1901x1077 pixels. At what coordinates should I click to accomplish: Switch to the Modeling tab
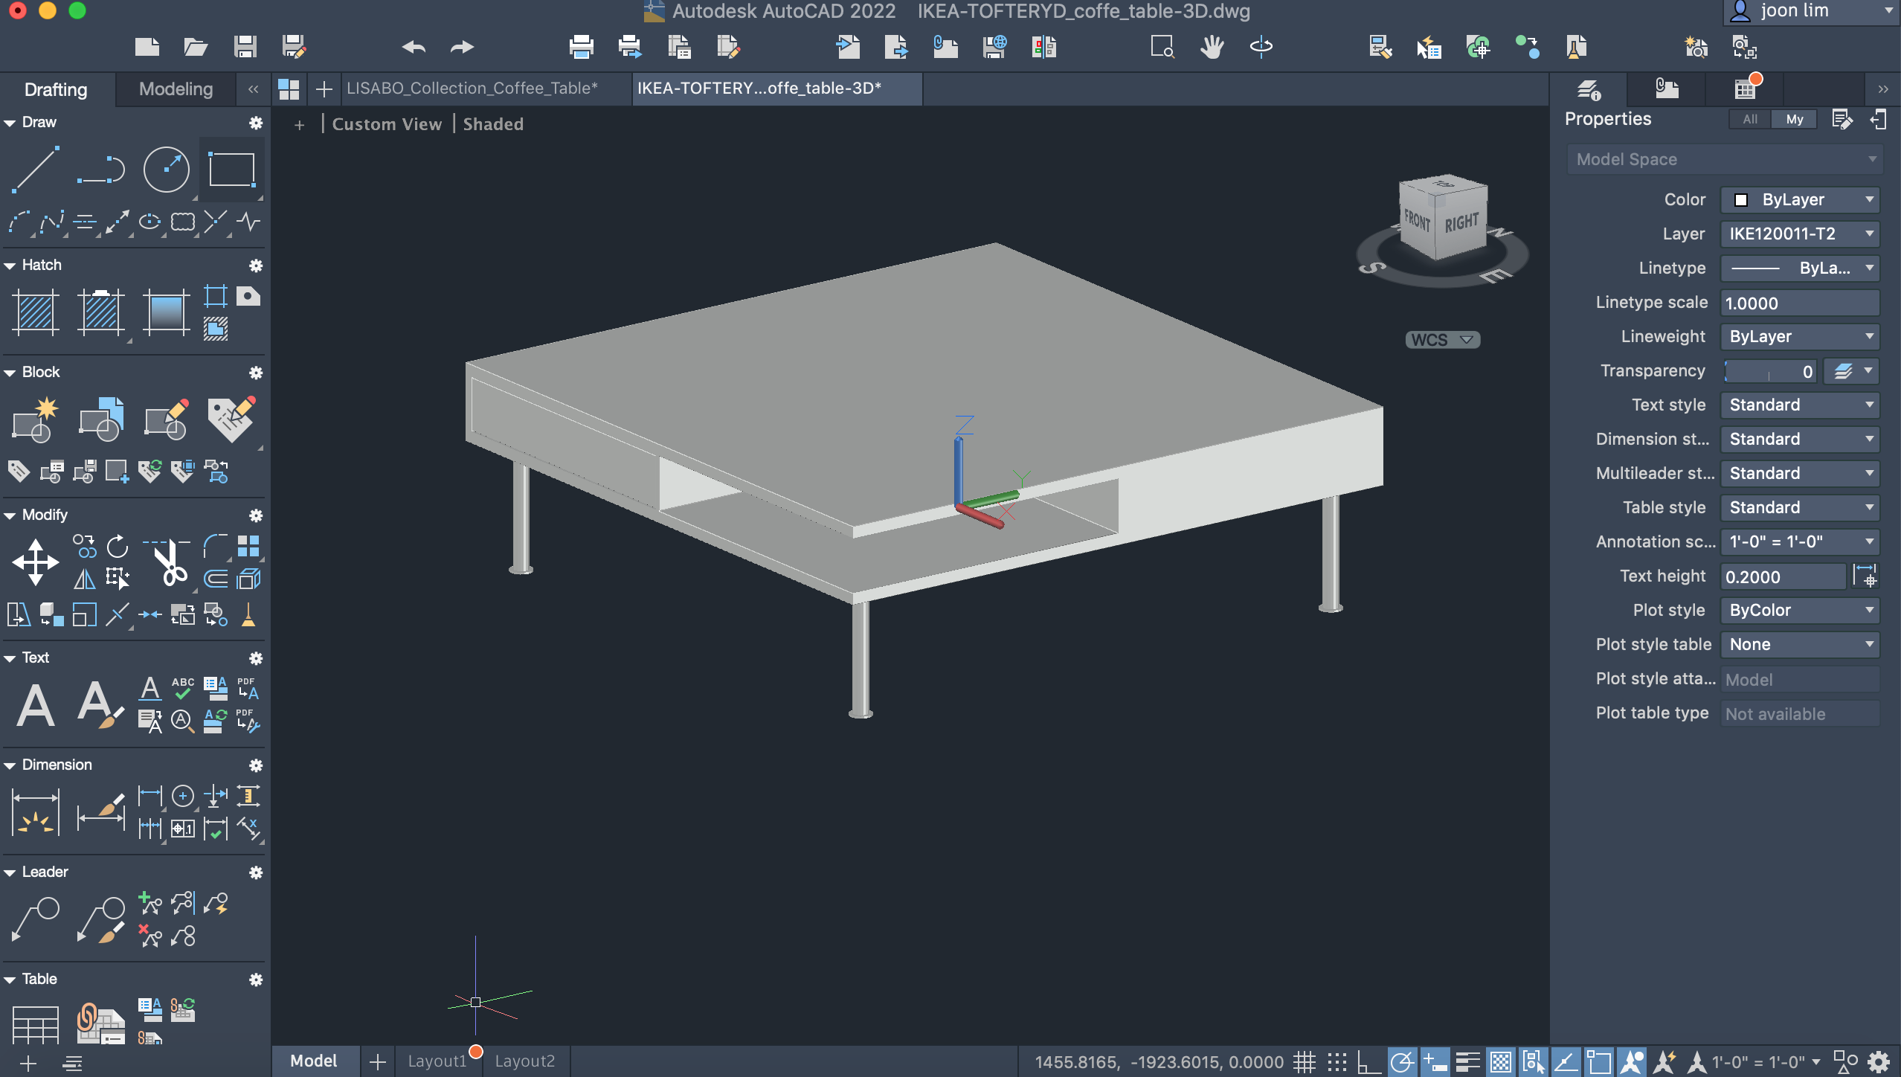(176, 89)
